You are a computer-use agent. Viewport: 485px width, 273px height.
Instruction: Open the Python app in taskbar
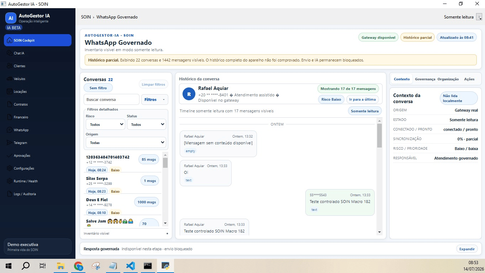[165, 266]
